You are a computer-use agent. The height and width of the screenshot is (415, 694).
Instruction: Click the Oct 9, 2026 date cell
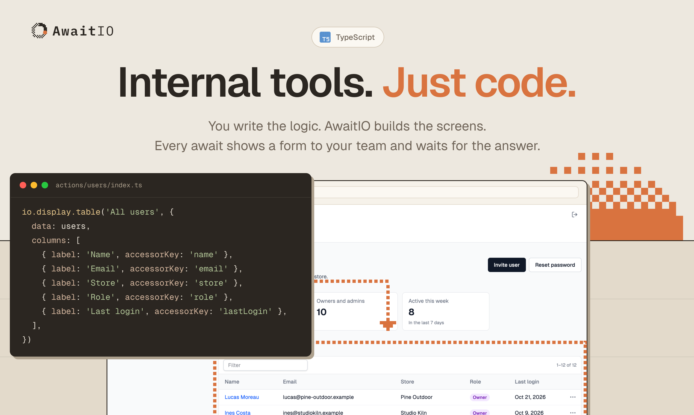529,413
